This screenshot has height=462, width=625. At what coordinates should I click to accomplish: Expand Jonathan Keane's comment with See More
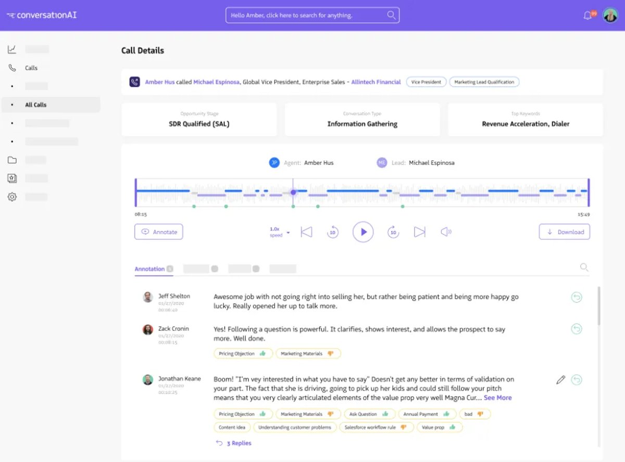[497, 397]
